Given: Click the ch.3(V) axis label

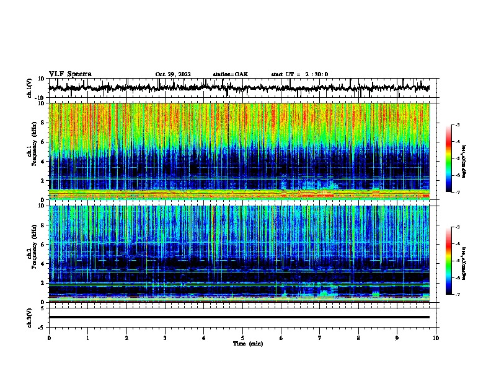Looking at the screenshot, I should tap(30, 318).
